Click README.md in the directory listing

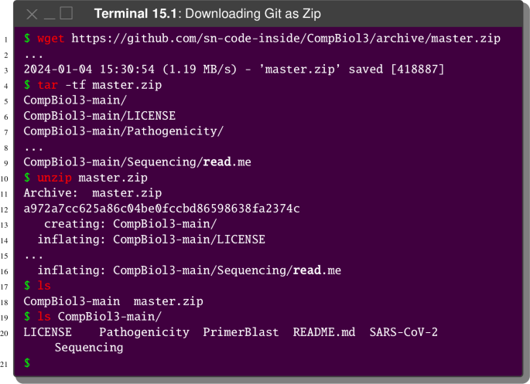point(323,332)
